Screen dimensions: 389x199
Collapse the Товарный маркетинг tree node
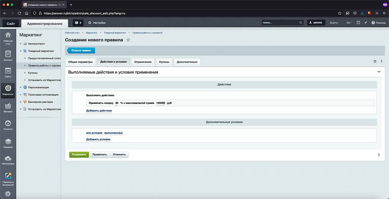21,51
